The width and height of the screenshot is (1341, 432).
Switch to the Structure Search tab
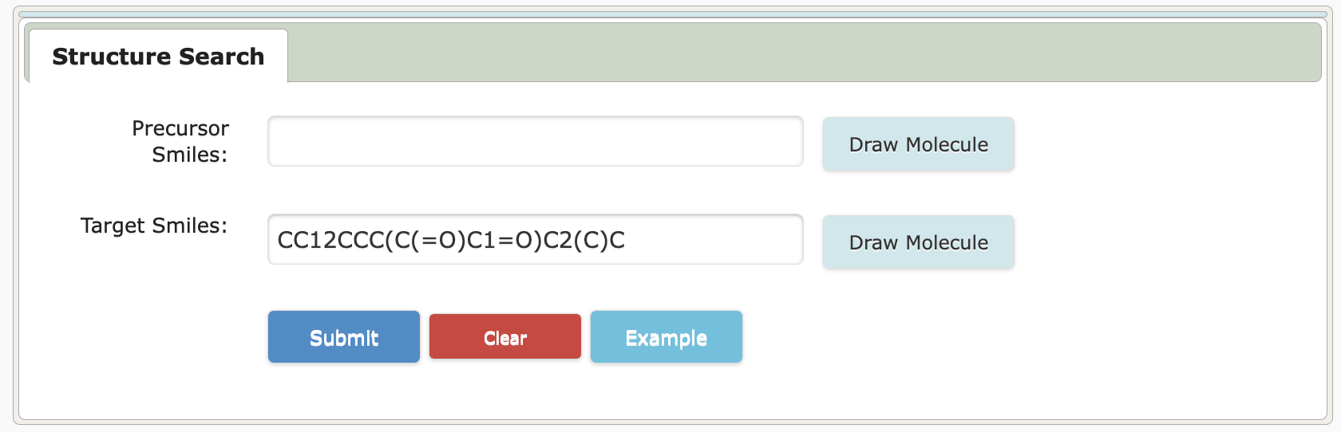point(158,56)
